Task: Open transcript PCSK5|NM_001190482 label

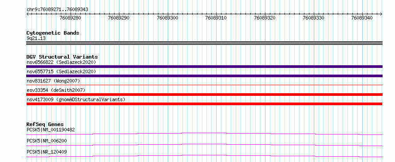Action: click(x=51, y=130)
